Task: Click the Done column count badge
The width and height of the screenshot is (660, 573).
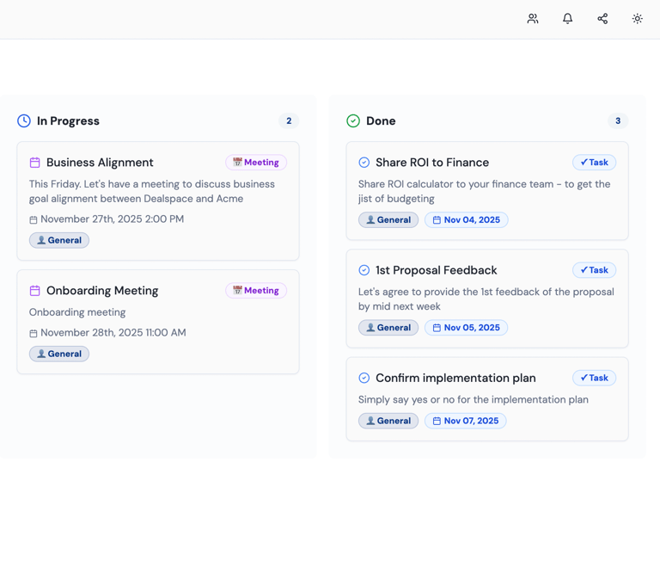Action: click(618, 121)
